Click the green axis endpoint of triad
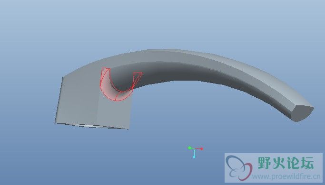The image size is (325, 185). tap(189, 148)
